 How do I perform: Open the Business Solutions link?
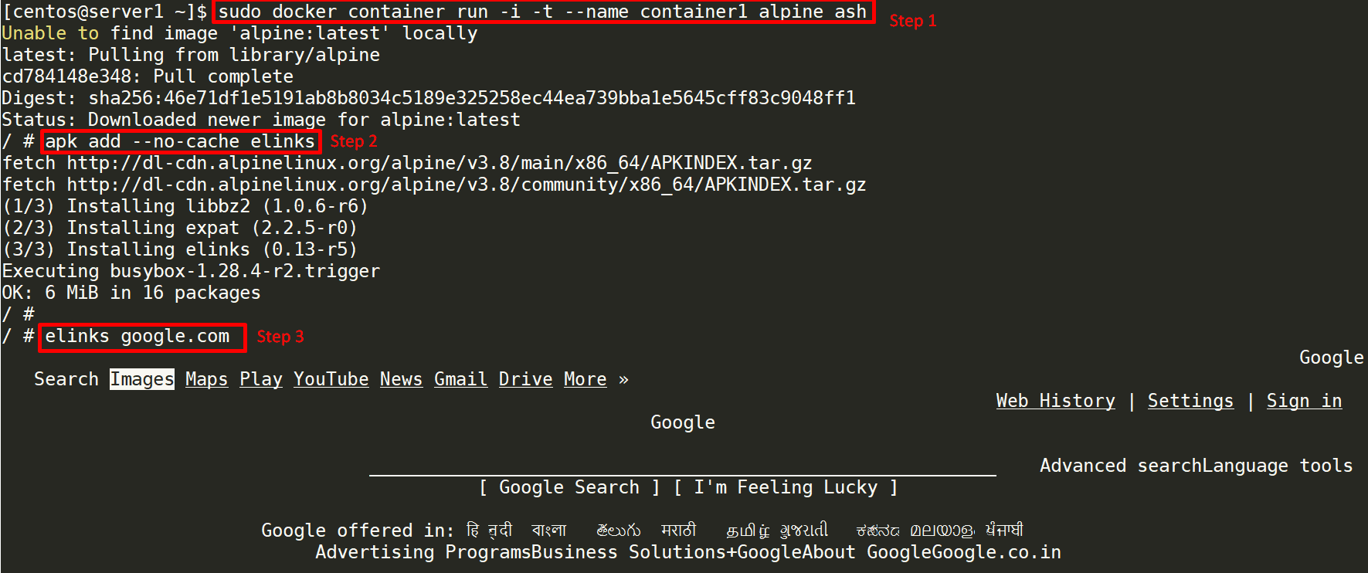coord(628,552)
